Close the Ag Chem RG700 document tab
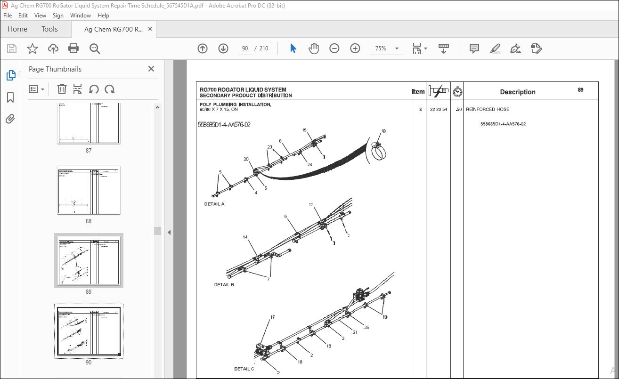The height and width of the screenshot is (379, 619). click(150, 29)
